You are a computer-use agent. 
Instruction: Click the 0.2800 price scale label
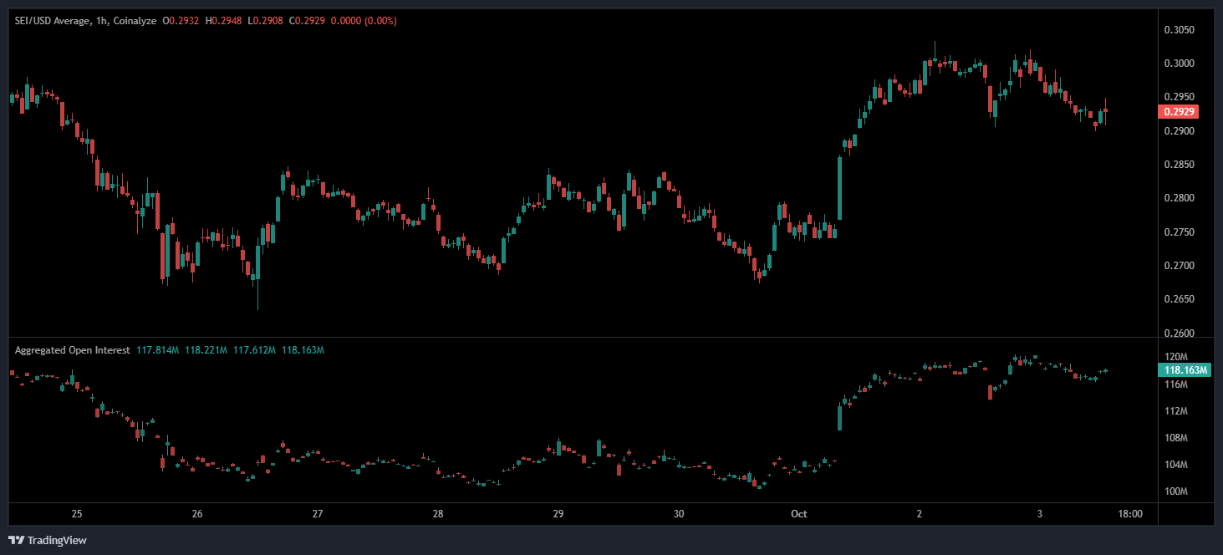pyautogui.click(x=1179, y=199)
